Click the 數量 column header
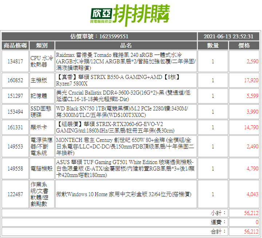The image size is (262, 238). point(213,45)
